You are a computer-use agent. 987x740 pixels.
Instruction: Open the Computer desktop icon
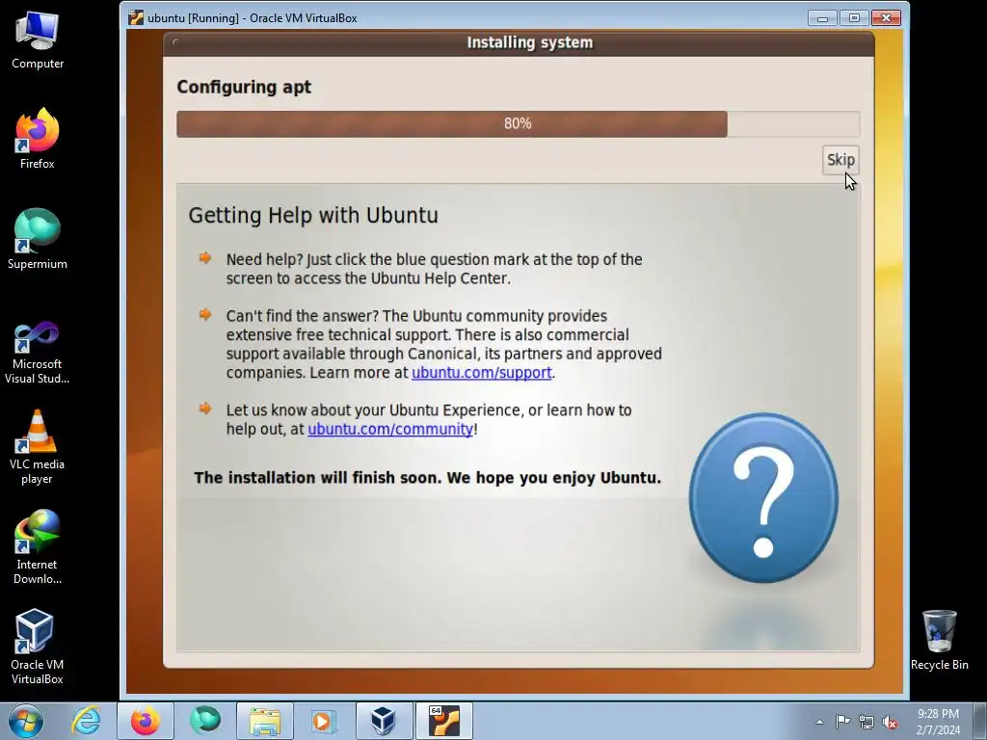(x=38, y=40)
